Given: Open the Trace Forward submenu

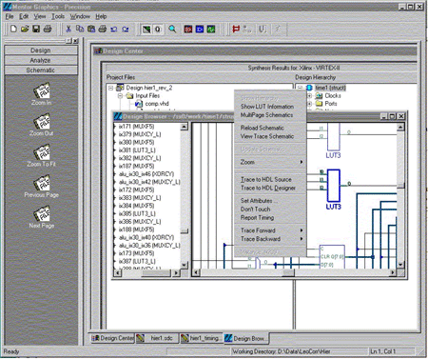Looking at the screenshot, I should (270, 230).
